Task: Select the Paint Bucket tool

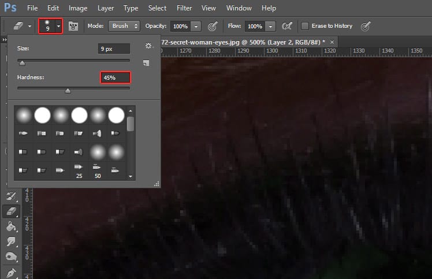Action: click(x=11, y=226)
